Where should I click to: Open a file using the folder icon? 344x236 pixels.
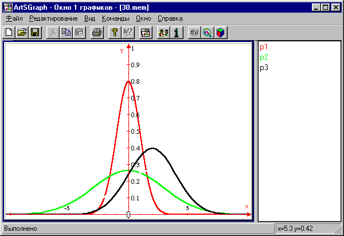tap(22, 33)
